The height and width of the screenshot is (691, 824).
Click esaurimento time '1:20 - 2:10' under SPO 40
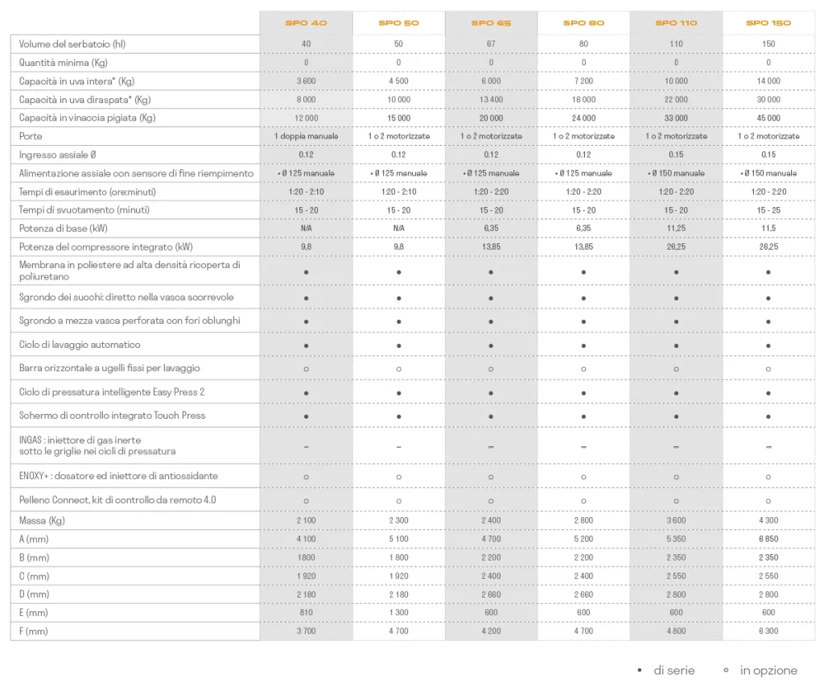[x=306, y=192]
